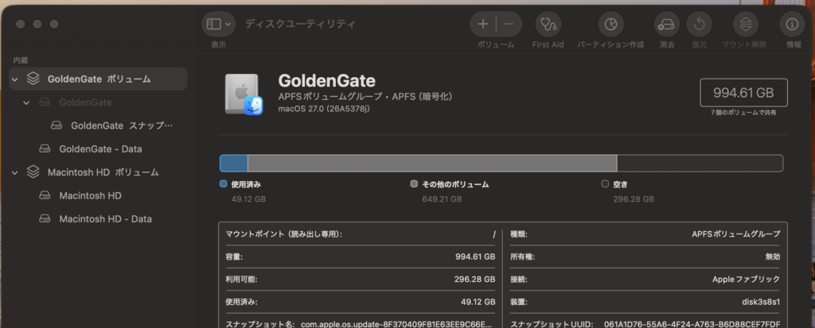Select Macintosh HD ボリューム group row
This screenshot has width=815, height=328.
point(98,172)
